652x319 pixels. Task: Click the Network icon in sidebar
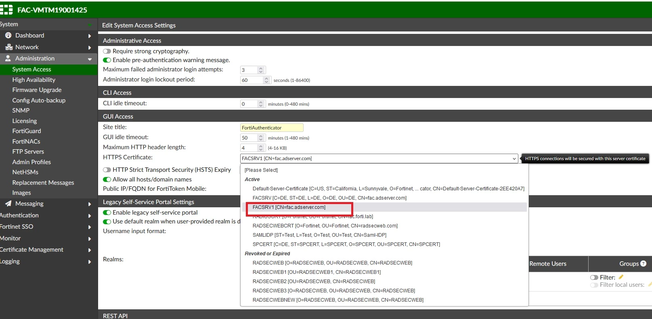[8, 47]
